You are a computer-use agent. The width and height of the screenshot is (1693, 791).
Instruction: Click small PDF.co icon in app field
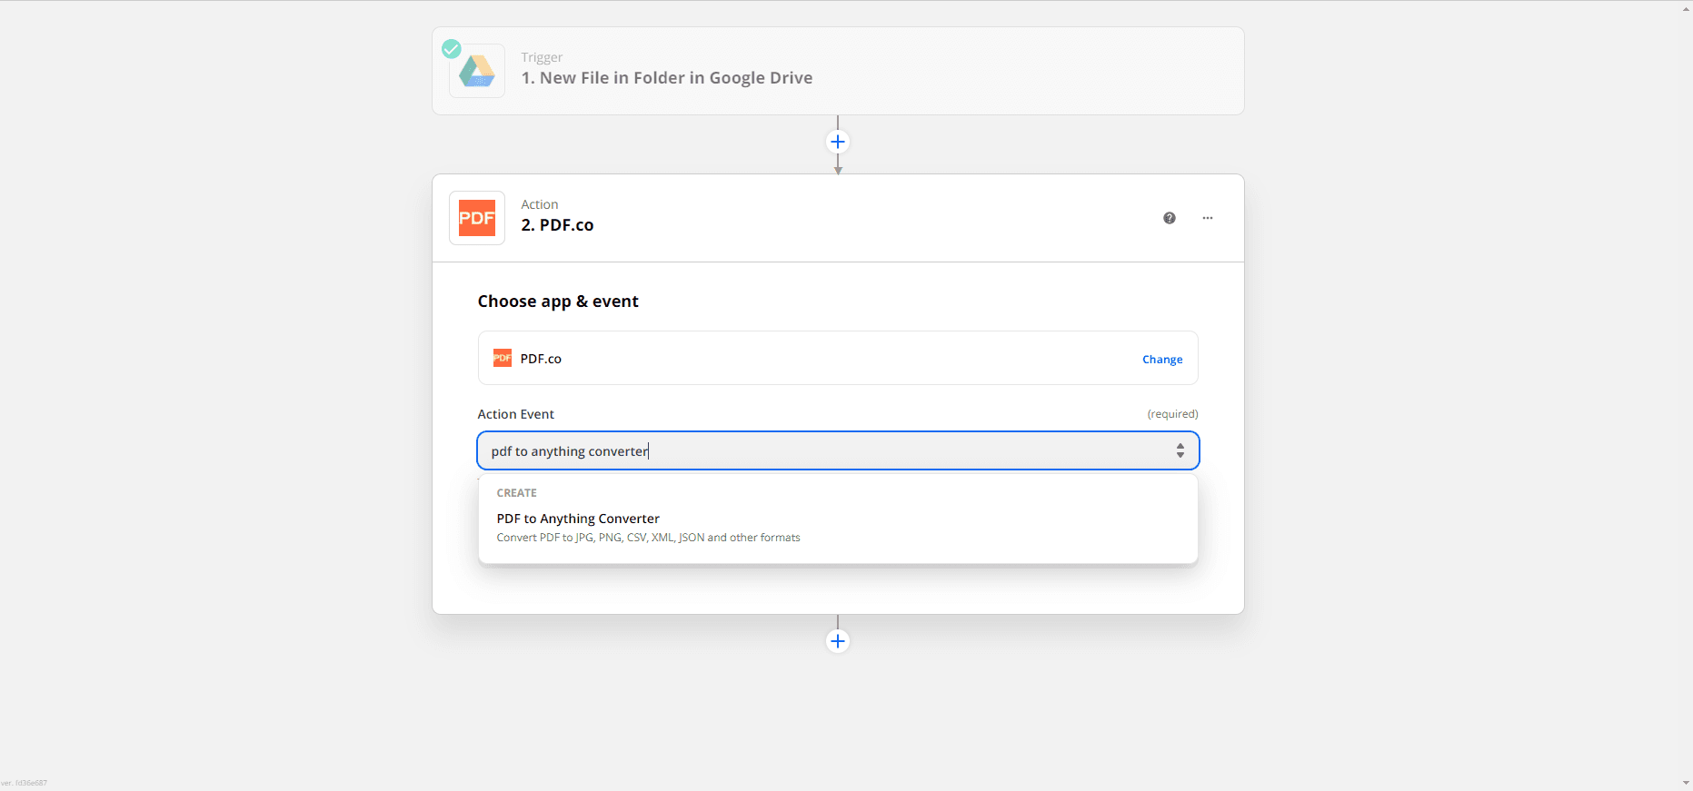(503, 359)
